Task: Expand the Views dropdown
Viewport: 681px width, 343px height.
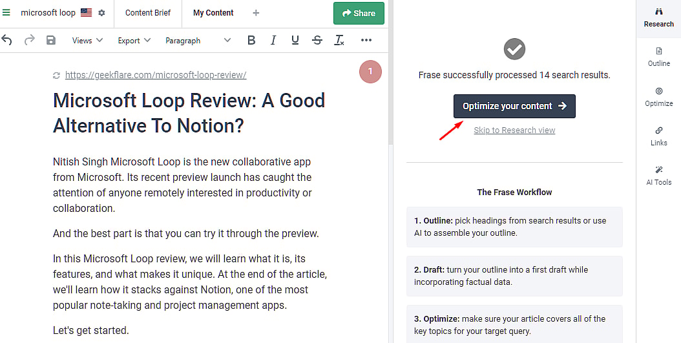Action: [87, 41]
